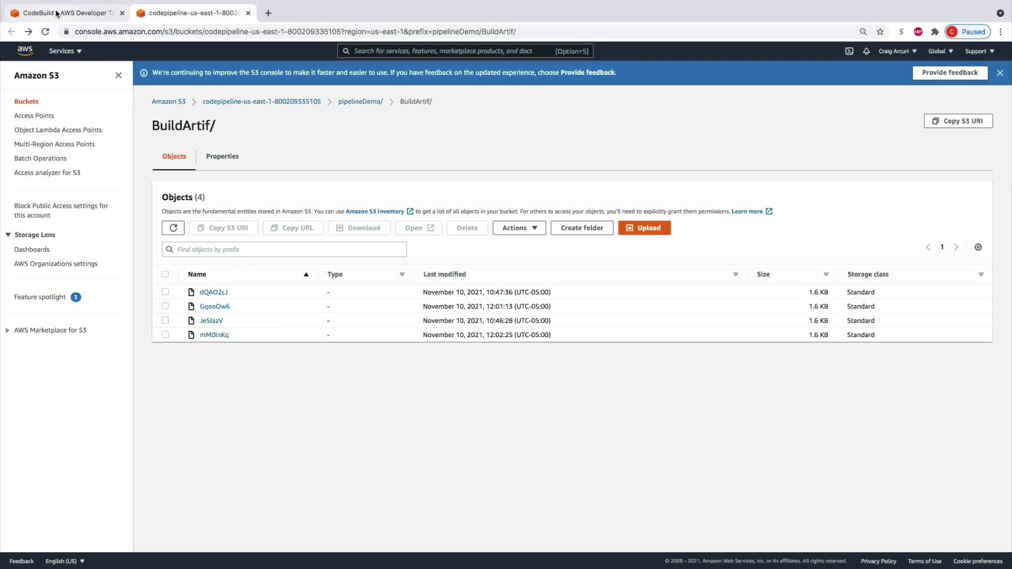Open table preferences gear icon
Image resolution: width=1012 pixels, height=569 pixels.
pos(978,247)
